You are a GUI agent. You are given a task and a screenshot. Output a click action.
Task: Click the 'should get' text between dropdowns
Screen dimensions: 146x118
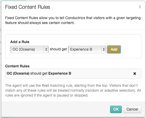(x=58, y=49)
